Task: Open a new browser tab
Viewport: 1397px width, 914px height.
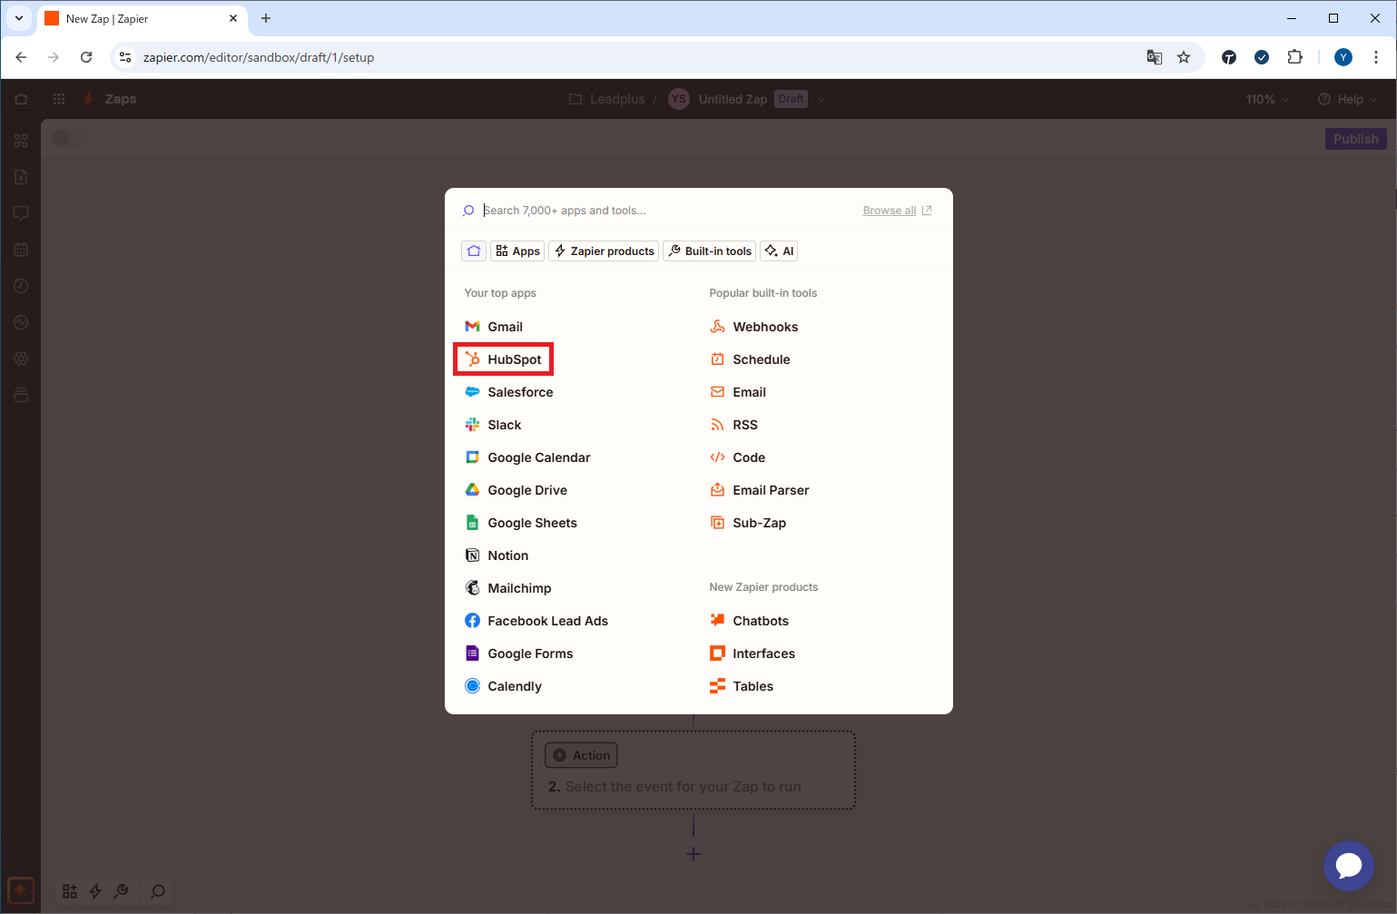Action: [x=266, y=18]
